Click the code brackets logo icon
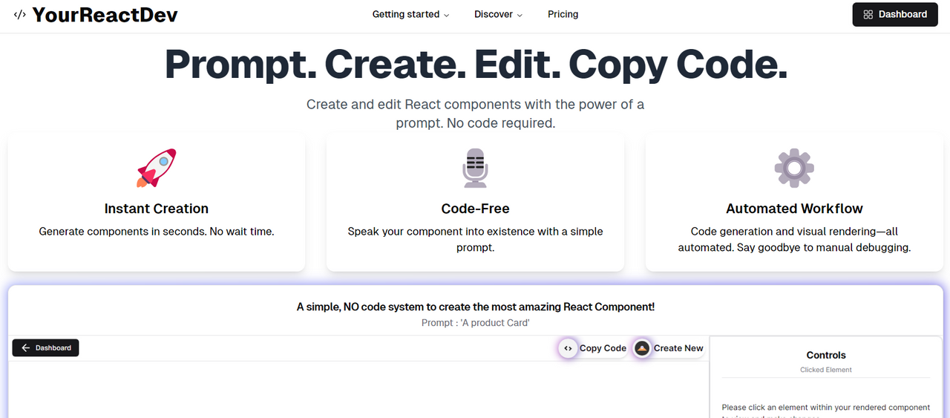950x418 pixels. click(x=20, y=14)
